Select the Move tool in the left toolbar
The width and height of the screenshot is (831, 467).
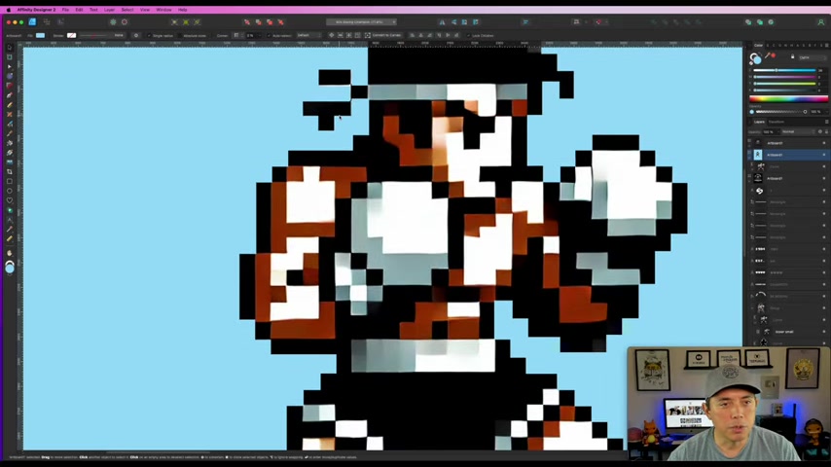click(x=10, y=48)
